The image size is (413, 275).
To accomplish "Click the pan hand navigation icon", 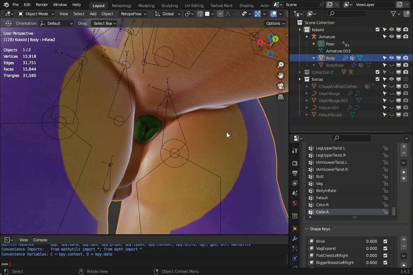I will (281, 75).
